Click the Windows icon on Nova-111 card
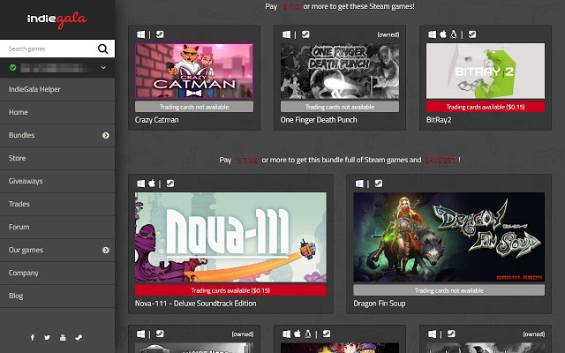The height and width of the screenshot is (353, 565). [141, 184]
